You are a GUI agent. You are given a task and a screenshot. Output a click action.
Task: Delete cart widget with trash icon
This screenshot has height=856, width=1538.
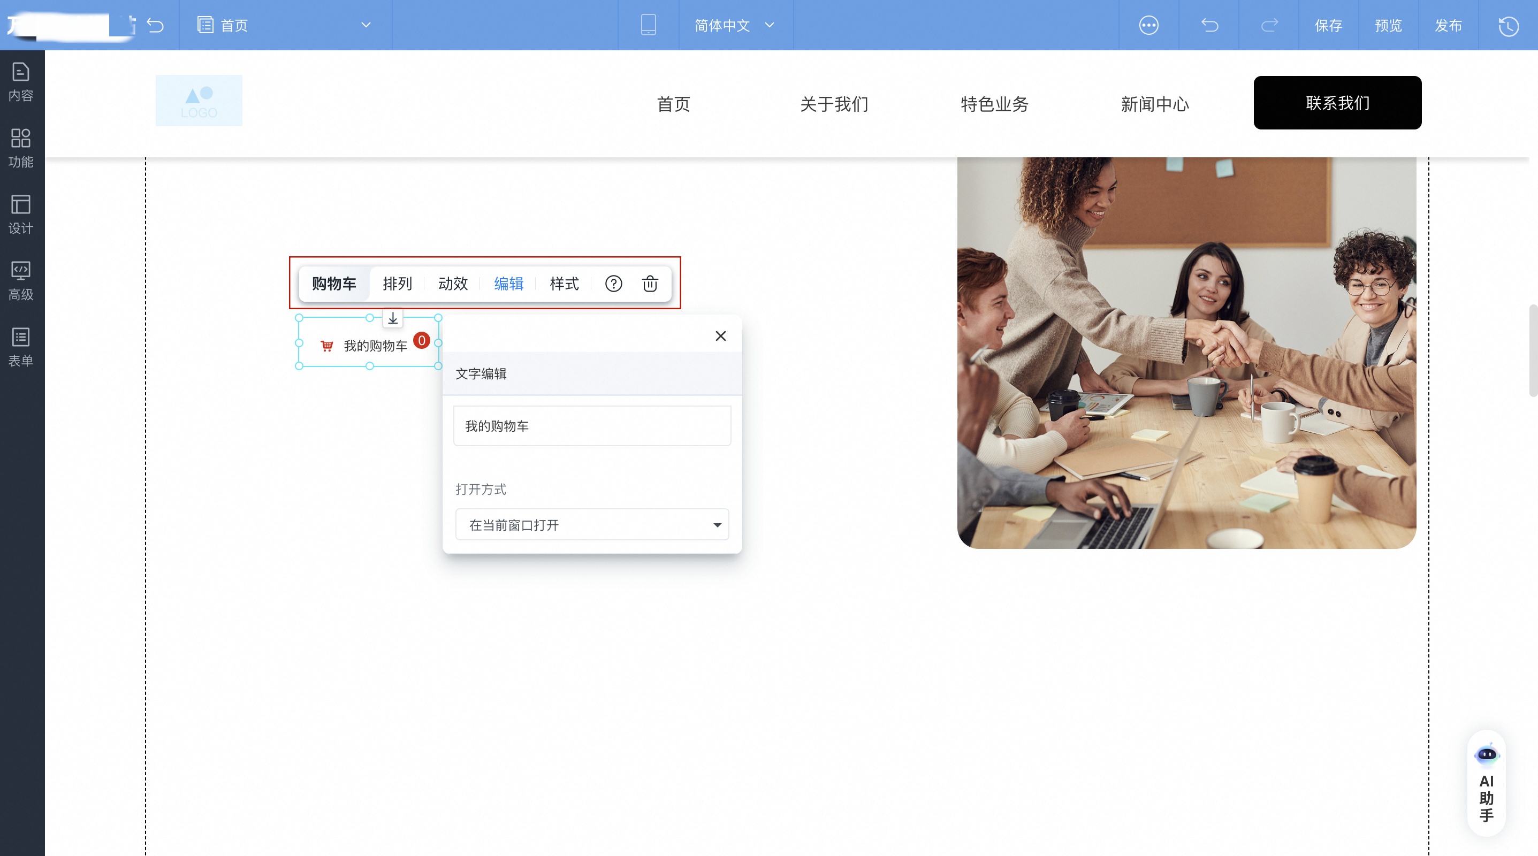650,284
